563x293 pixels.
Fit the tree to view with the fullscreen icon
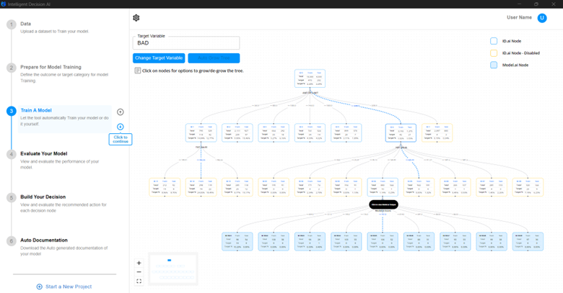click(x=139, y=281)
